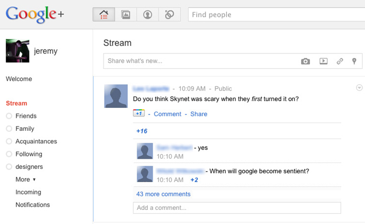Click the Public visibility label
This screenshot has height=224, width=365.
click(223, 89)
